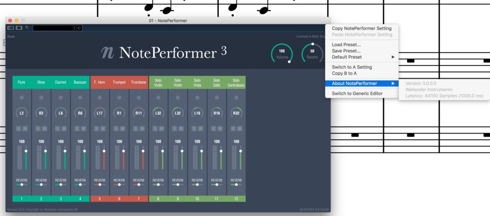Screen dimensions: 490x216
Task: Select Load Preset... from menu
Action: coord(362,45)
